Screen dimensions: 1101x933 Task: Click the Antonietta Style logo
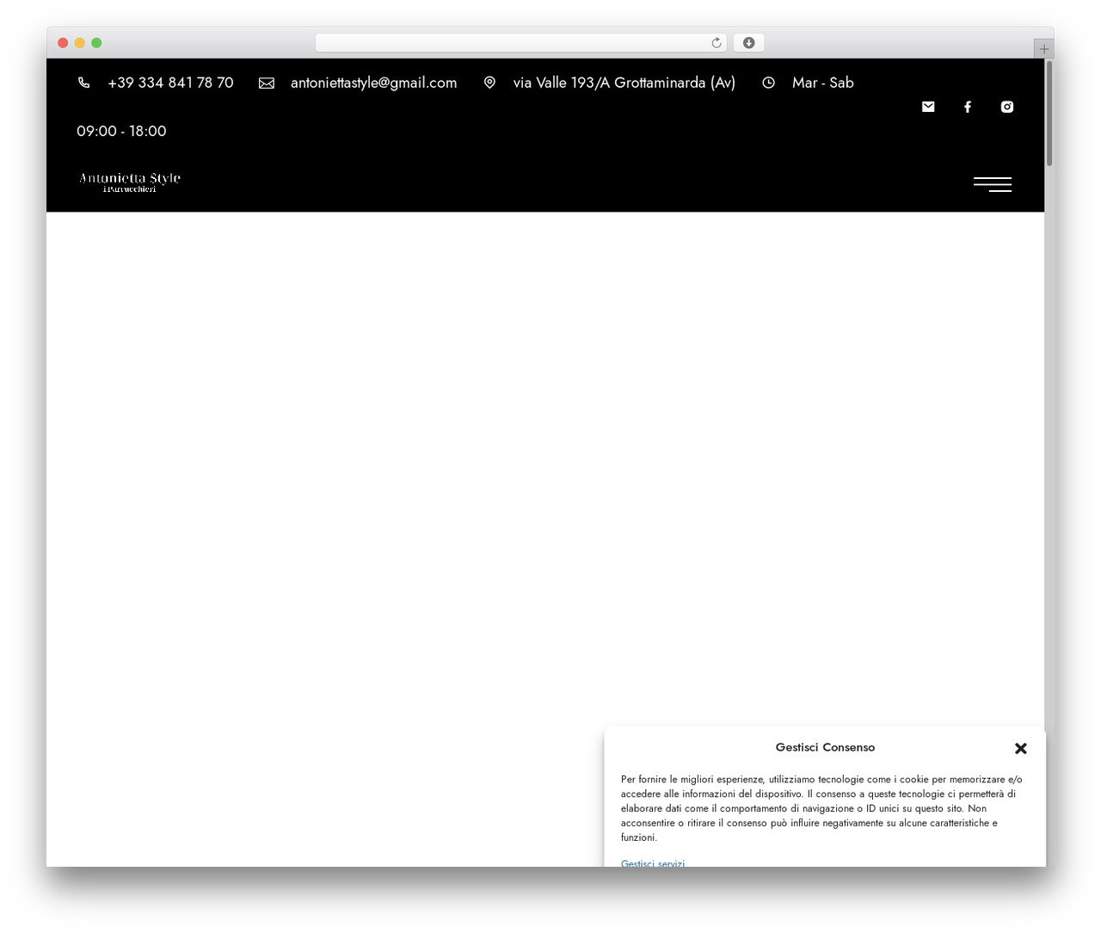[130, 182]
